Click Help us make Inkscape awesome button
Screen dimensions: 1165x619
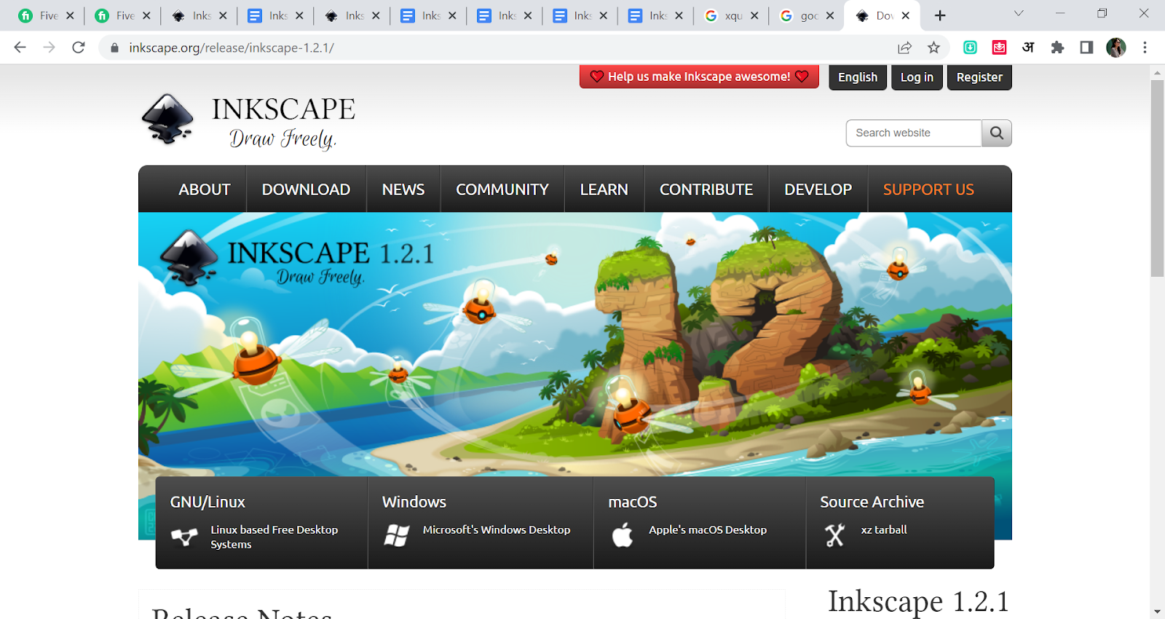(x=699, y=76)
